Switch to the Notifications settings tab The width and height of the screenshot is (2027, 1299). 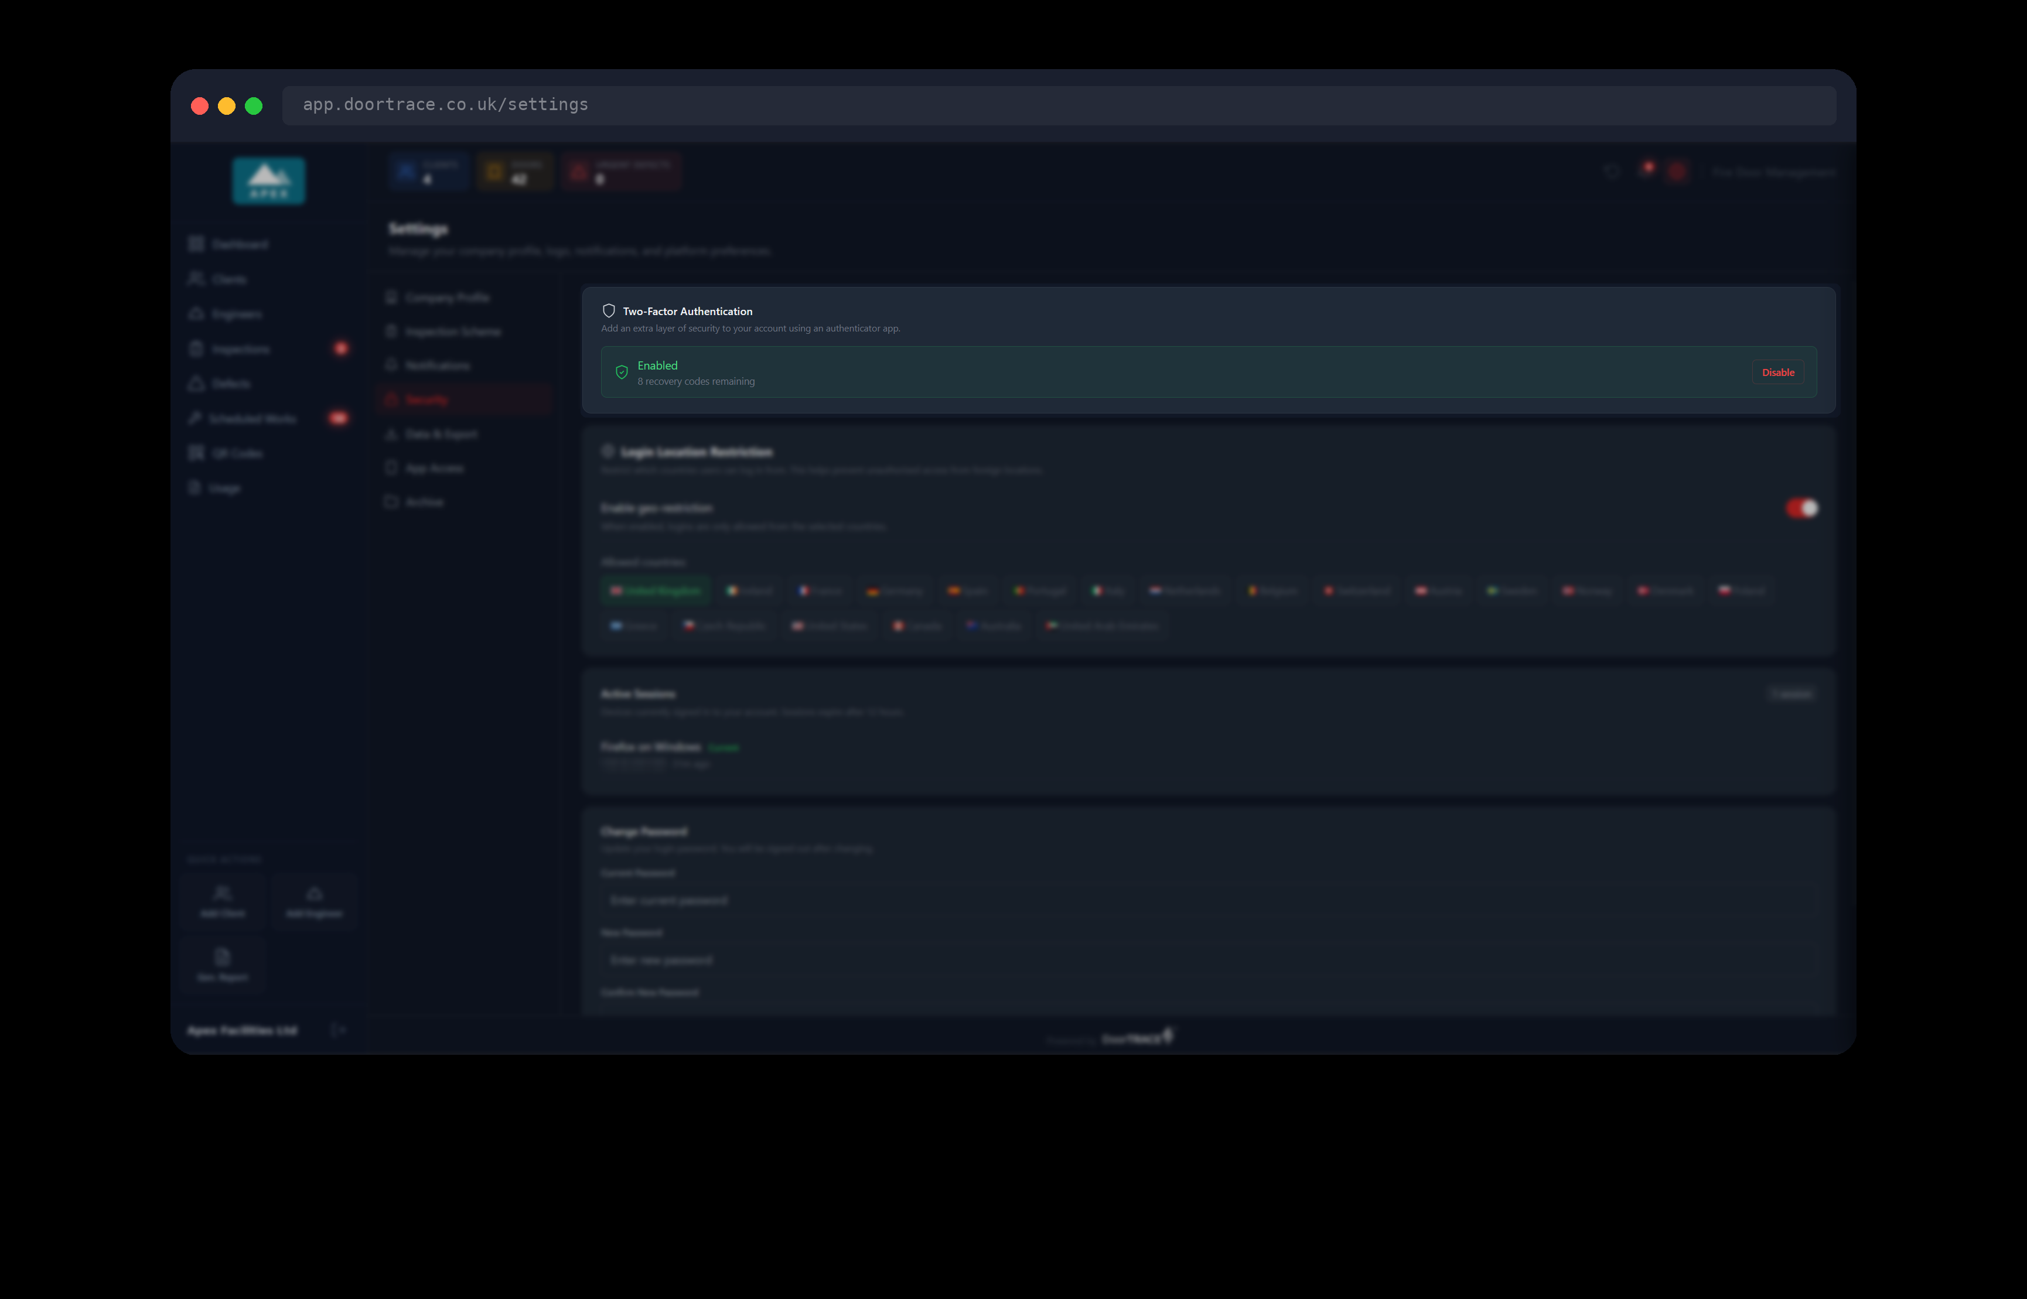465,365
